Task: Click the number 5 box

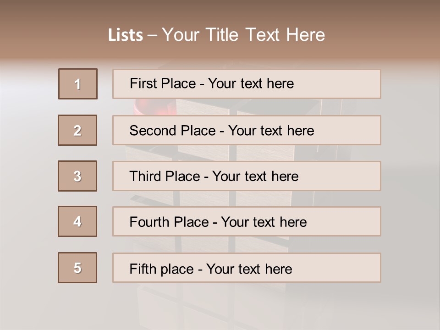Action: tap(77, 268)
